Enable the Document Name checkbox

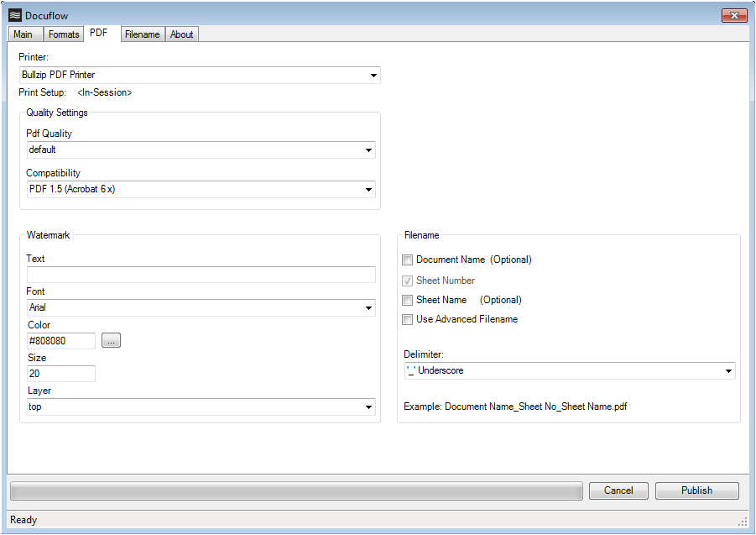pos(407,260)
